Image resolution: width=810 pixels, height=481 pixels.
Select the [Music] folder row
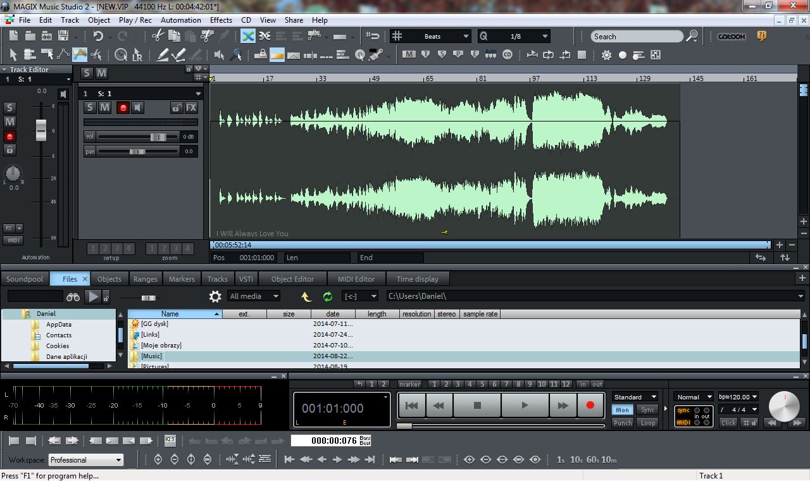(x=464, y=356)
